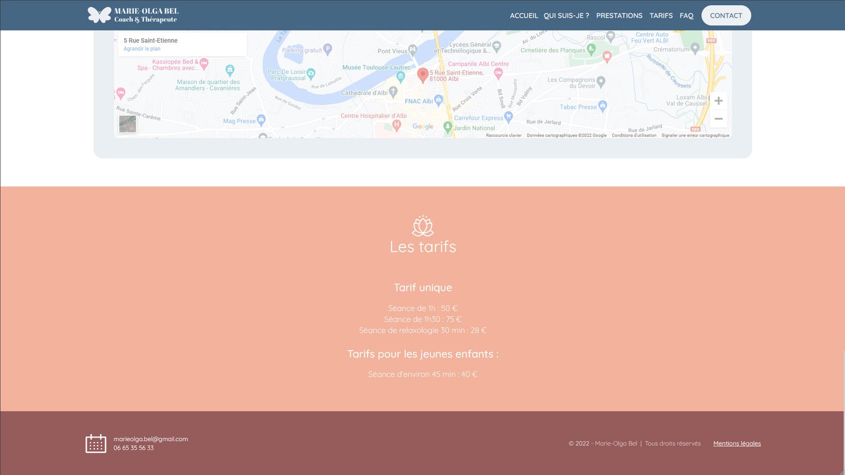The height and width of the screenshot is (475, 845).
Task: Zoom in the map with plus button
Action: tap(718, 101)
